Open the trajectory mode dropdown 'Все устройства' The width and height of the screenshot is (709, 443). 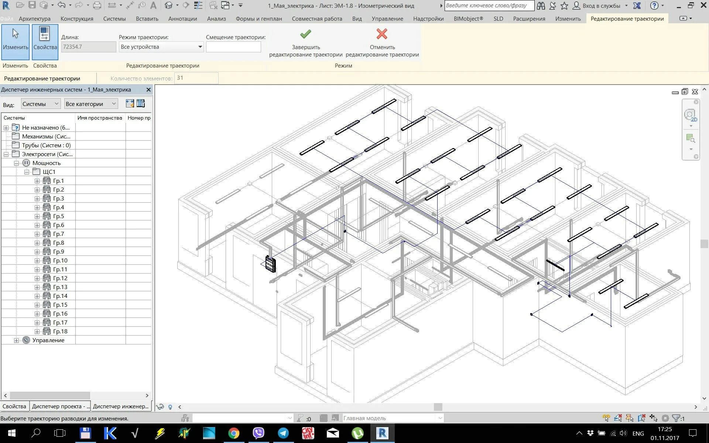point(161,47)
